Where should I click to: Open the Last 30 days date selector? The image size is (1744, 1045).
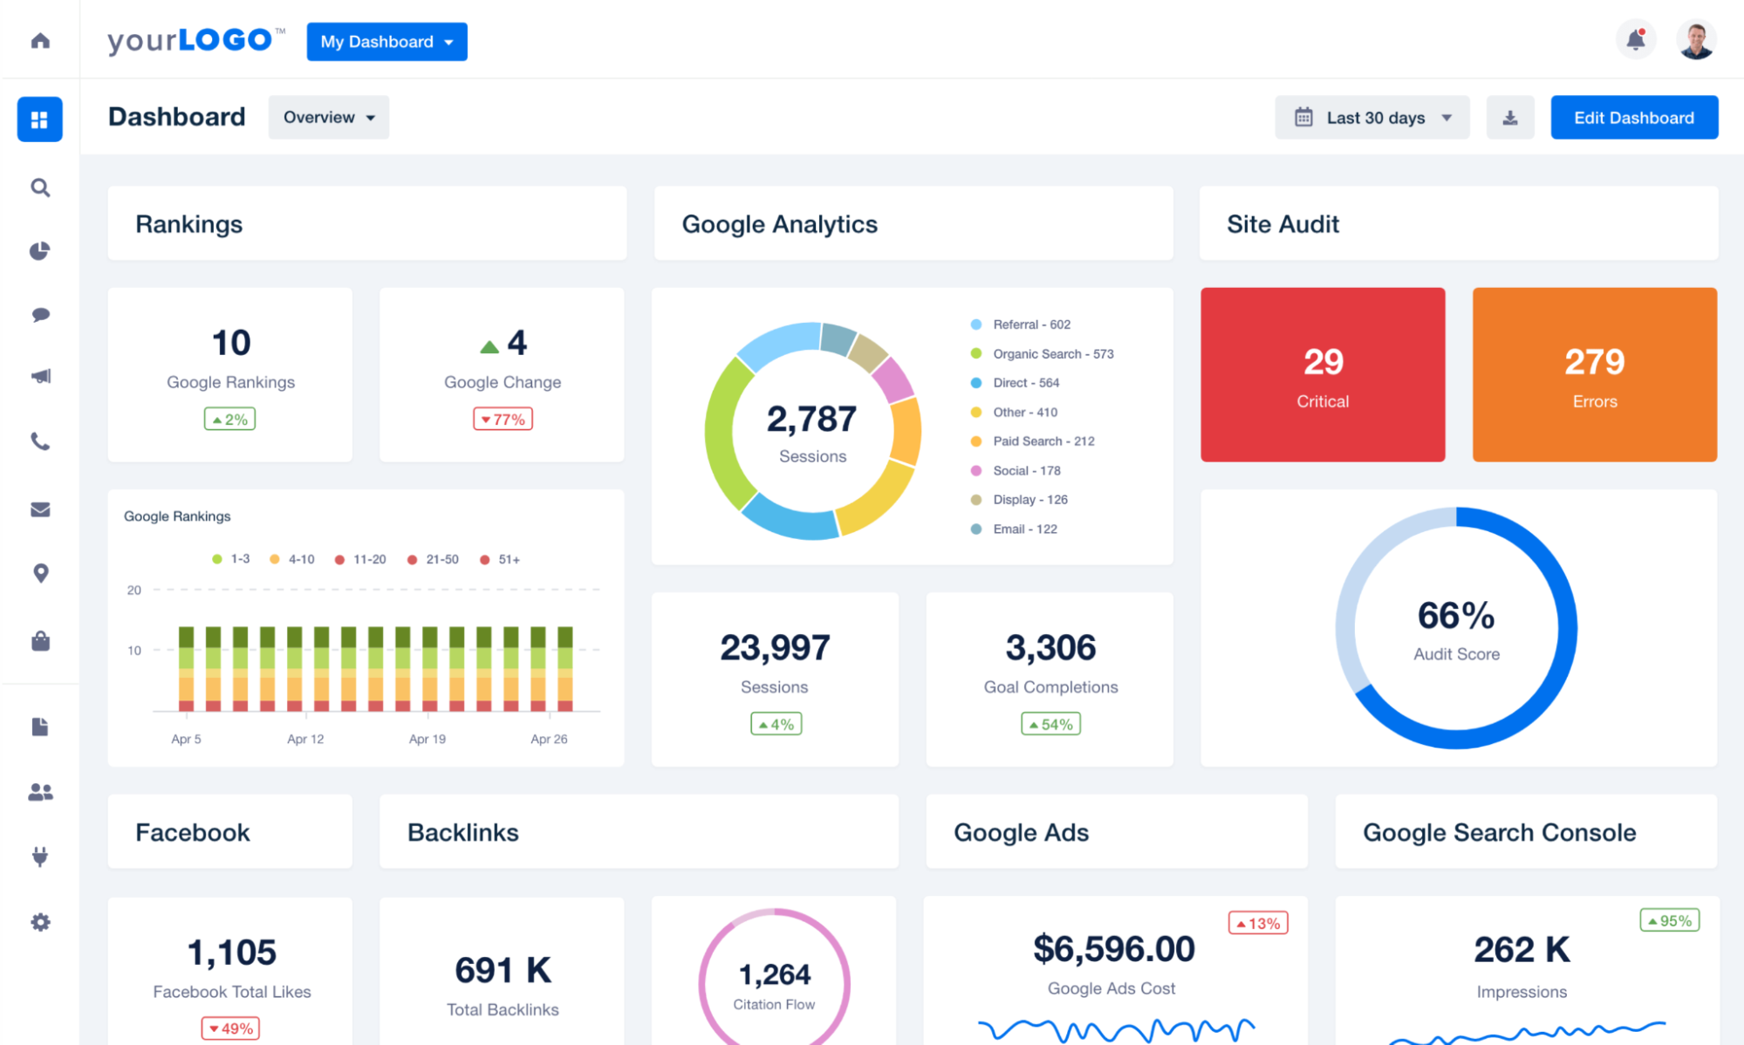tap(1371, 117)
